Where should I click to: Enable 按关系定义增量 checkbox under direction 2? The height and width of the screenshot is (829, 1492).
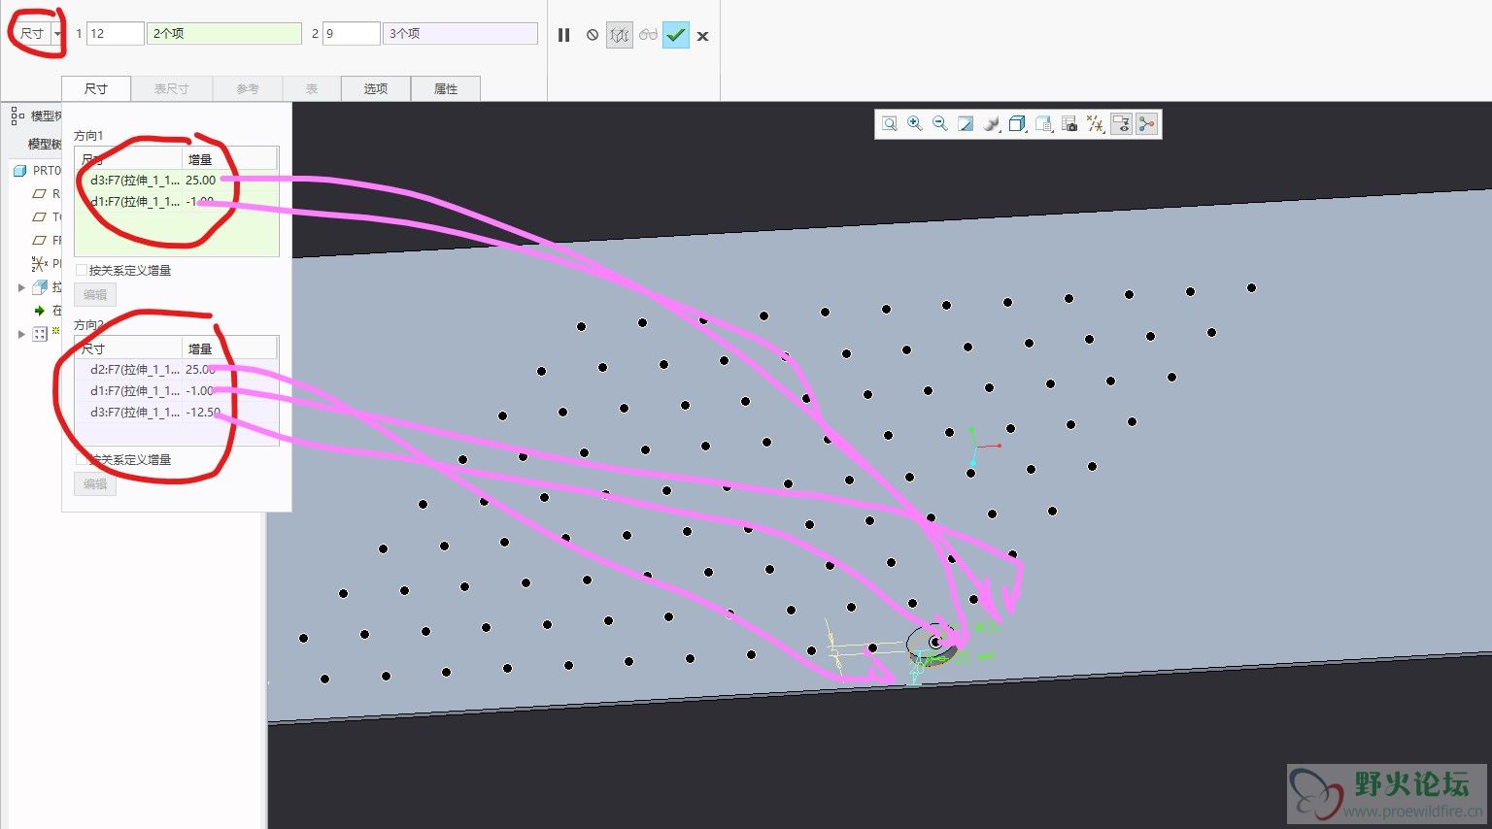82,459
